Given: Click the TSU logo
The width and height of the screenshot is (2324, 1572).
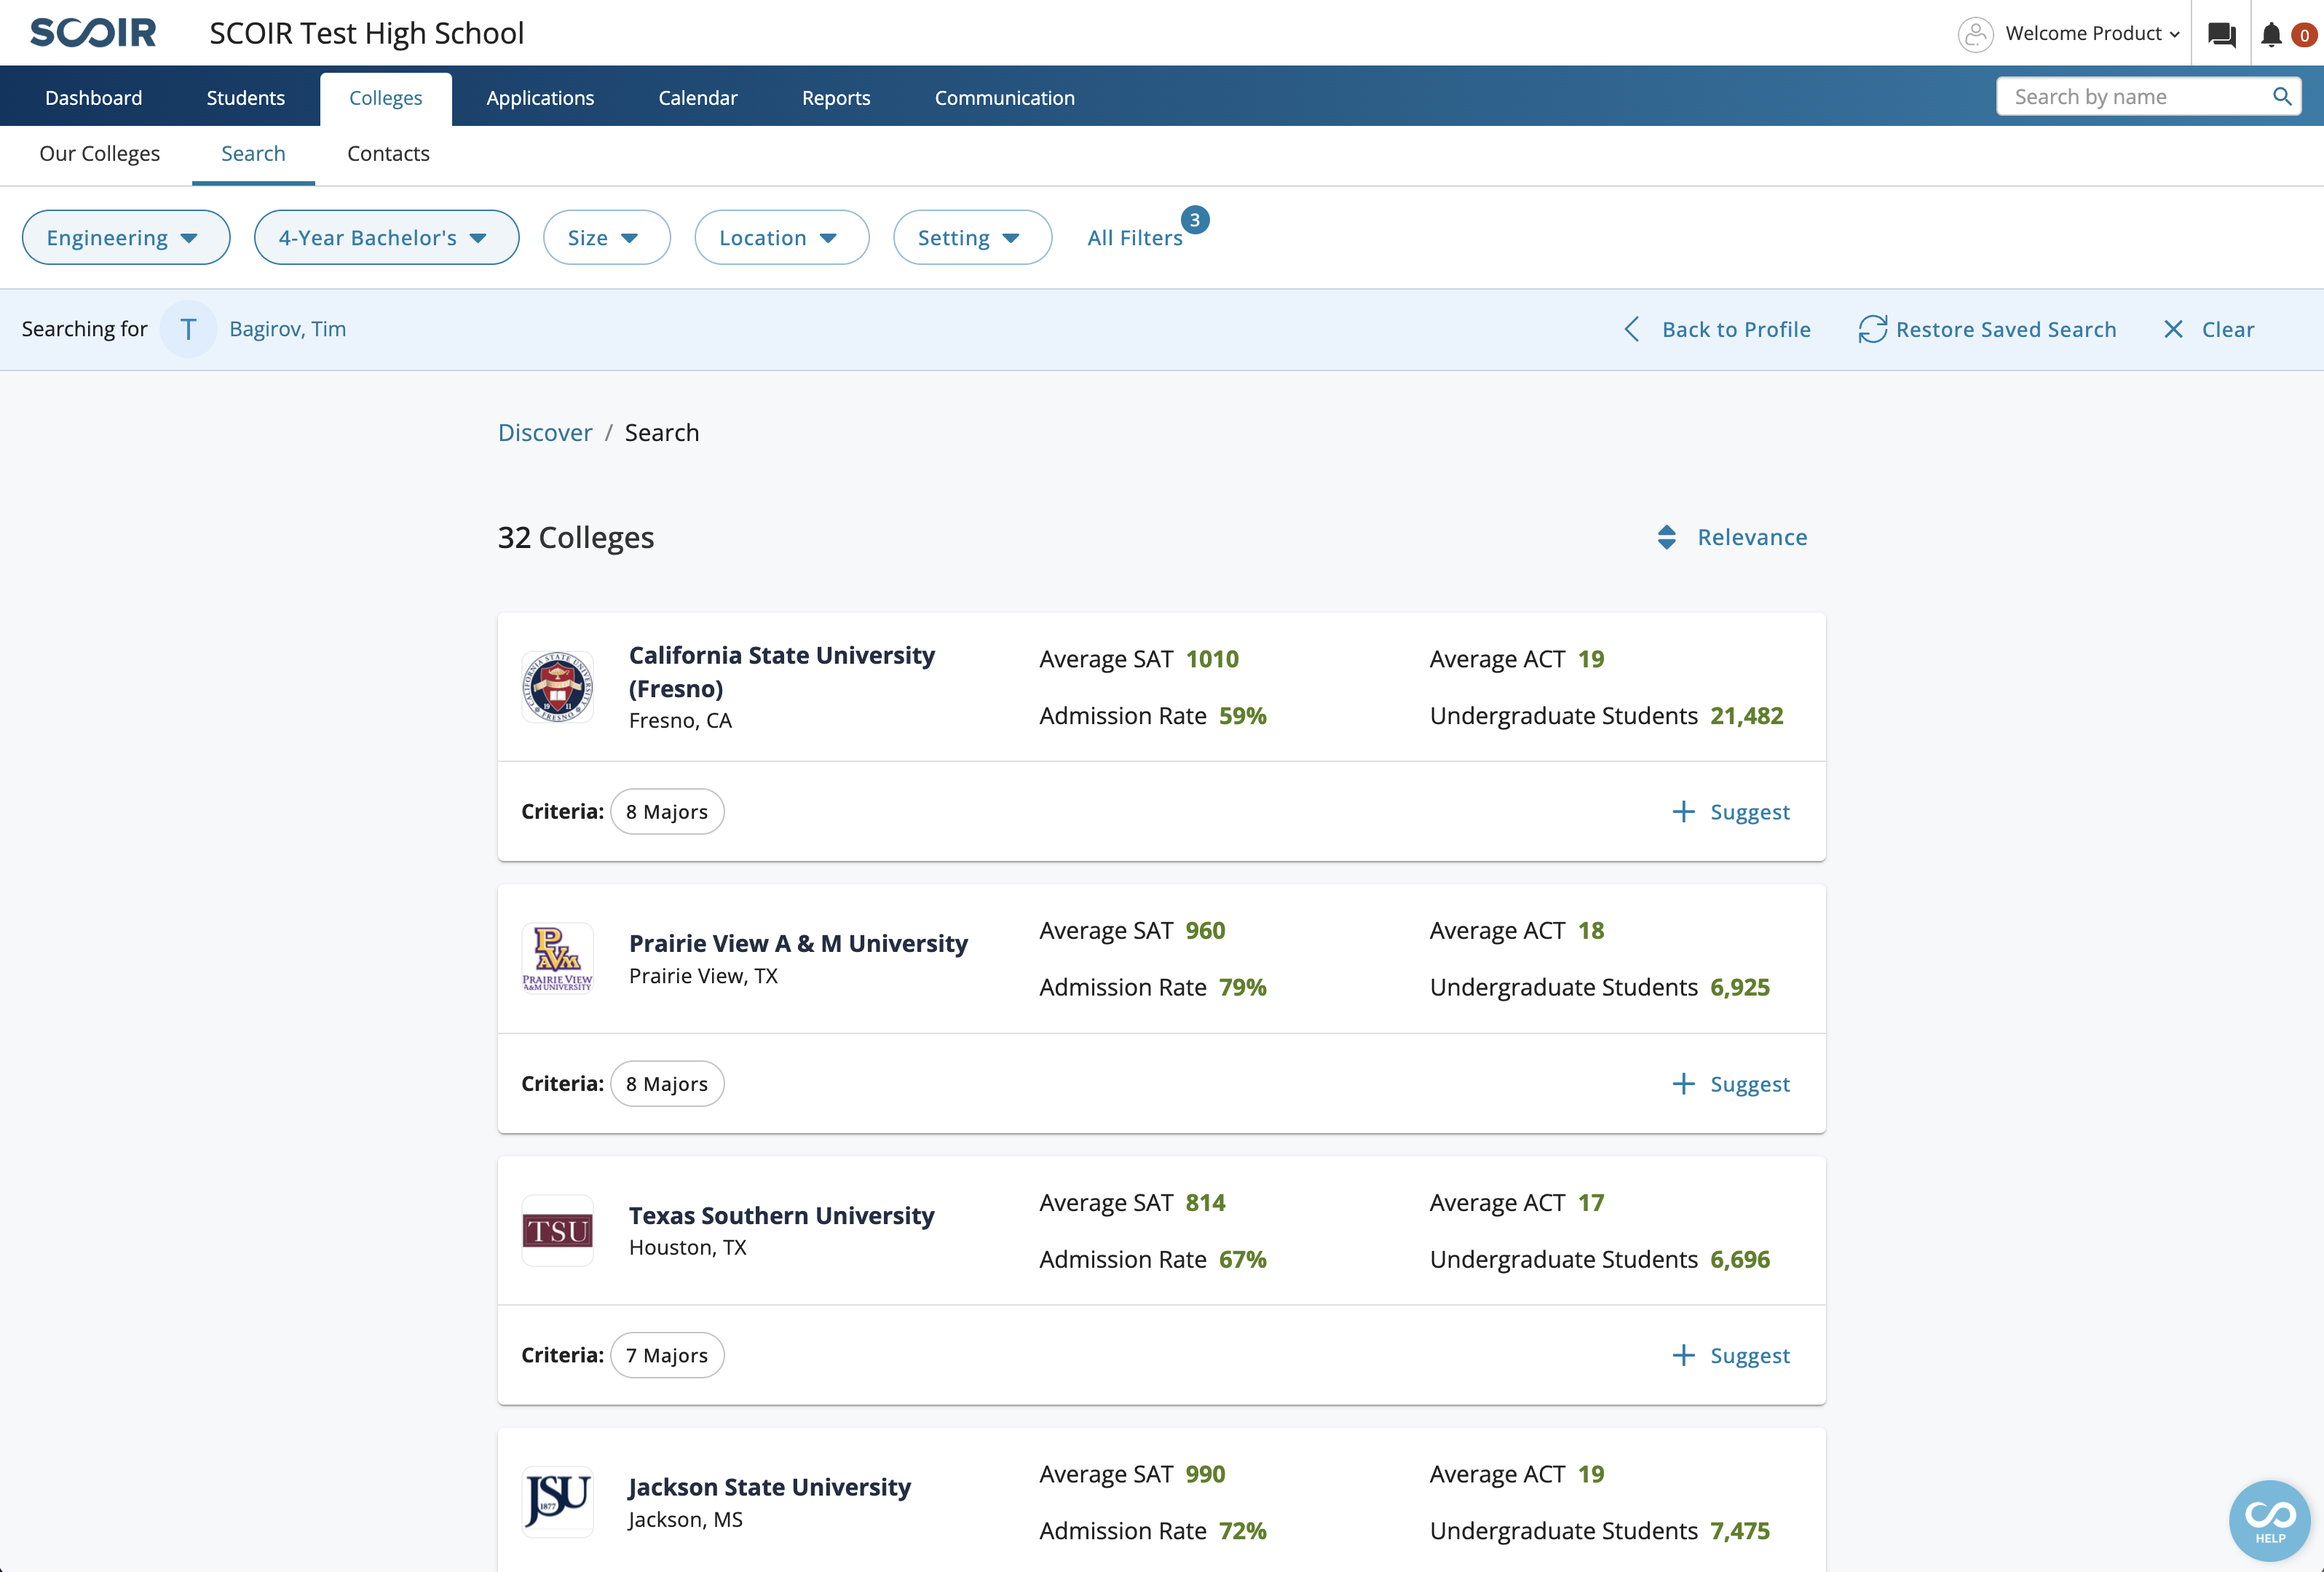Looking at the screenshot, I should tap(557, 1230).
